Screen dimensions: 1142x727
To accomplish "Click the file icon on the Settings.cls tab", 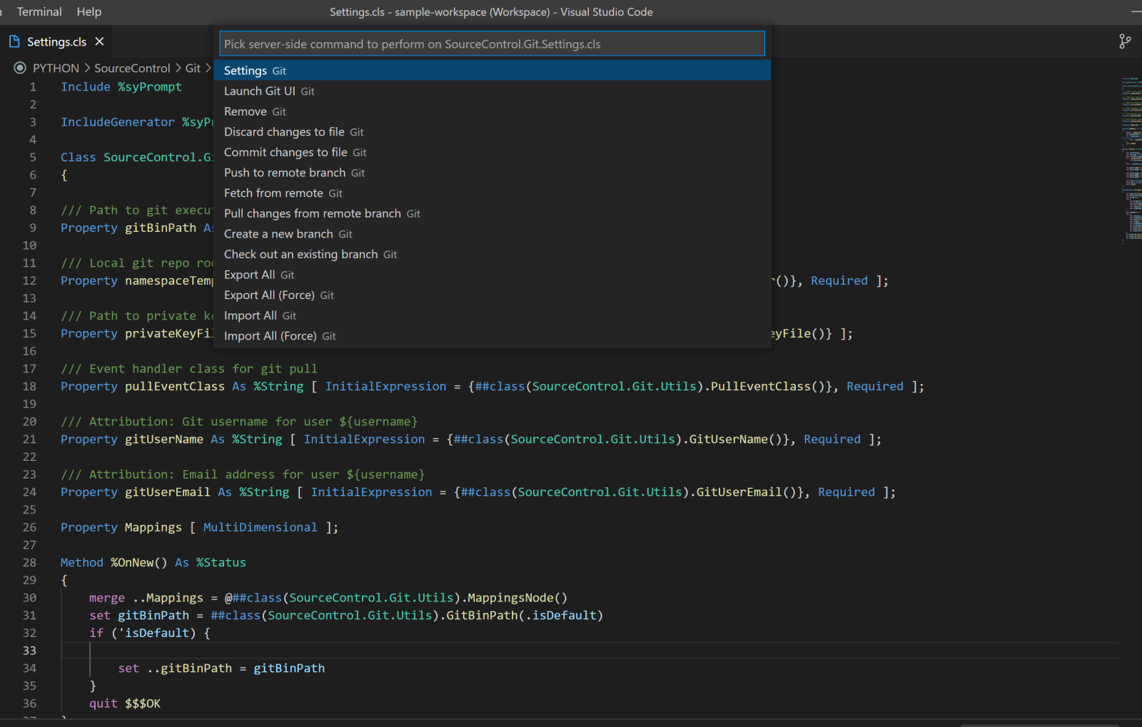I will point(16,41).
